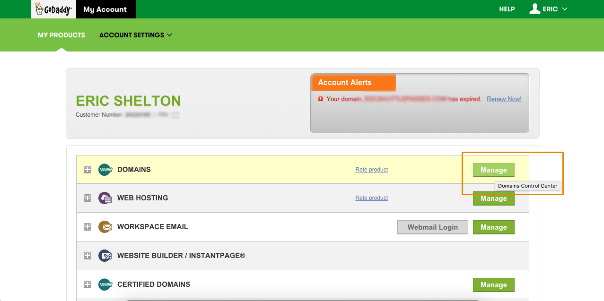Expand the Workspace Email row
Viewport: 604px width, 301px height.
click(88, 227)
